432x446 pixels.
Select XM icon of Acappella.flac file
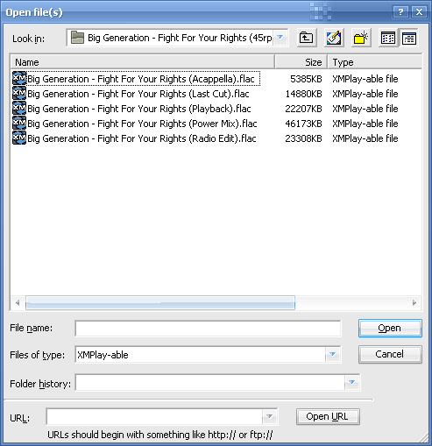point(19,79)
